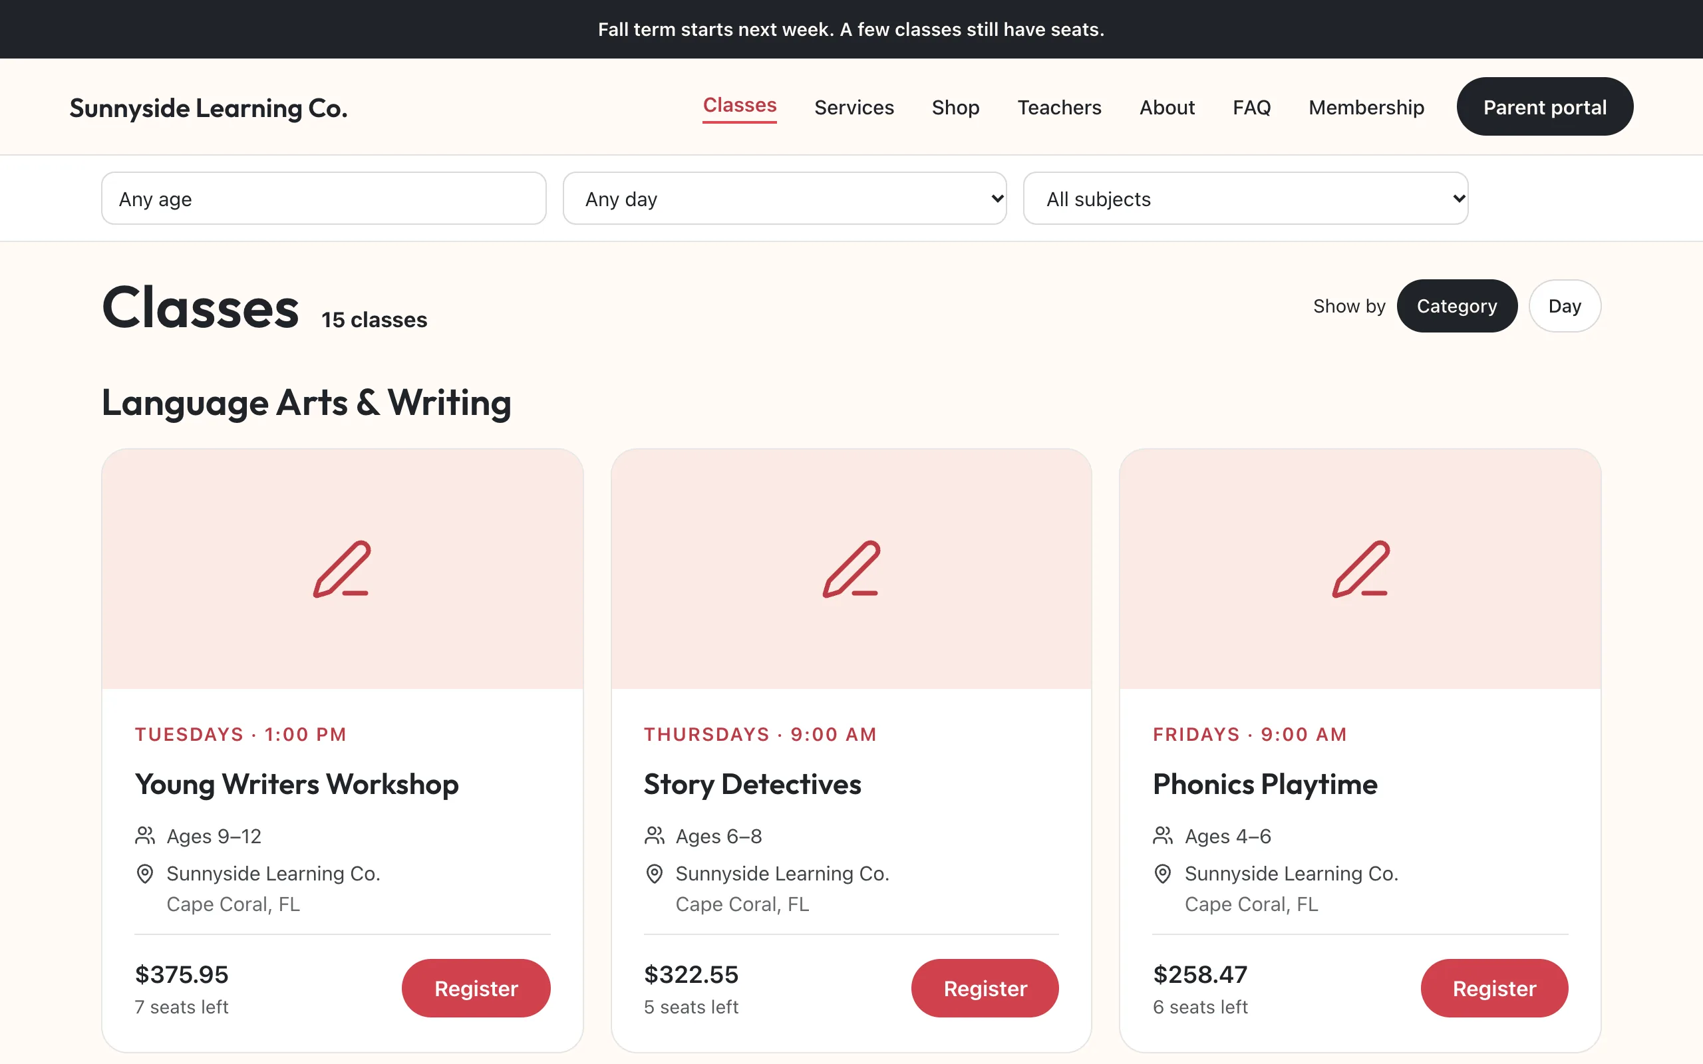The image size is (1703, 1064).
Task: Click the '5 seats left' text
Action: (691, 1007)
